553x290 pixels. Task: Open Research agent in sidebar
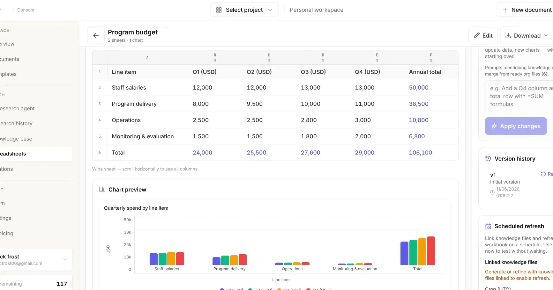point(17,109)
